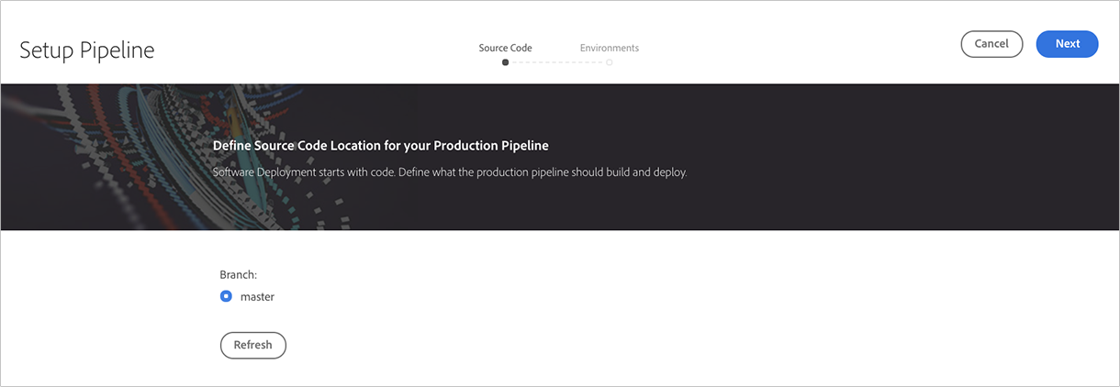This screenshot has height=387, width=1120.
Task: Click blank white area right of Refresh
Action: 643,345
